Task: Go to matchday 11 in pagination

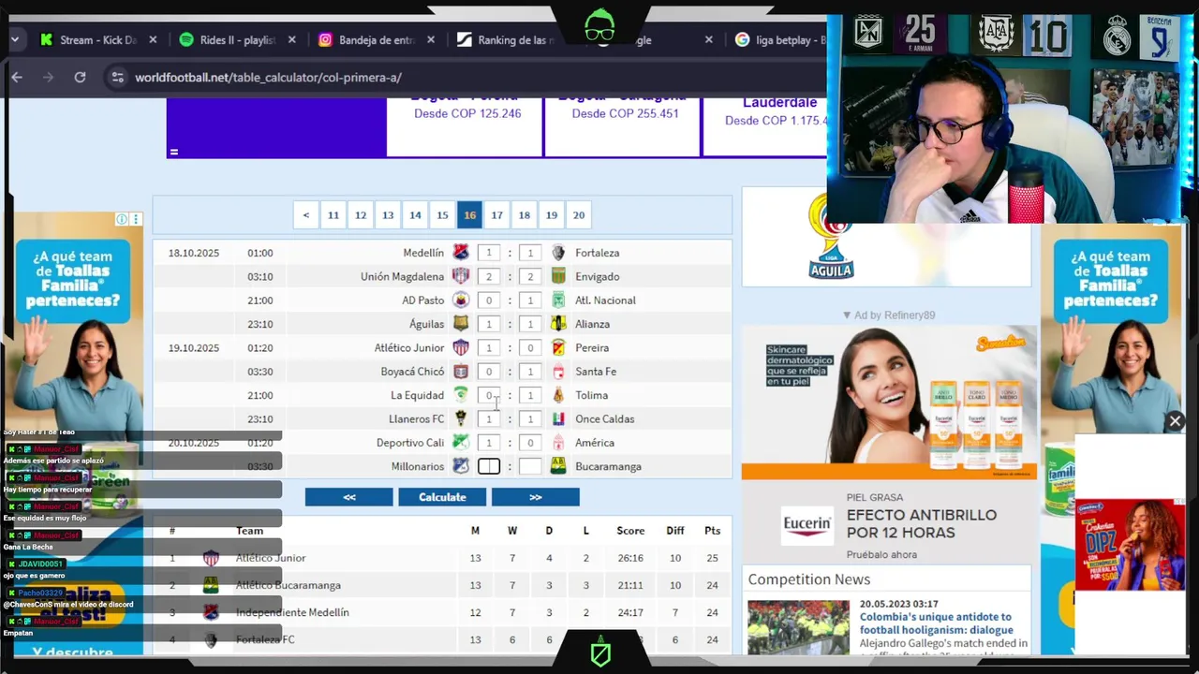Action: (333, 215)
